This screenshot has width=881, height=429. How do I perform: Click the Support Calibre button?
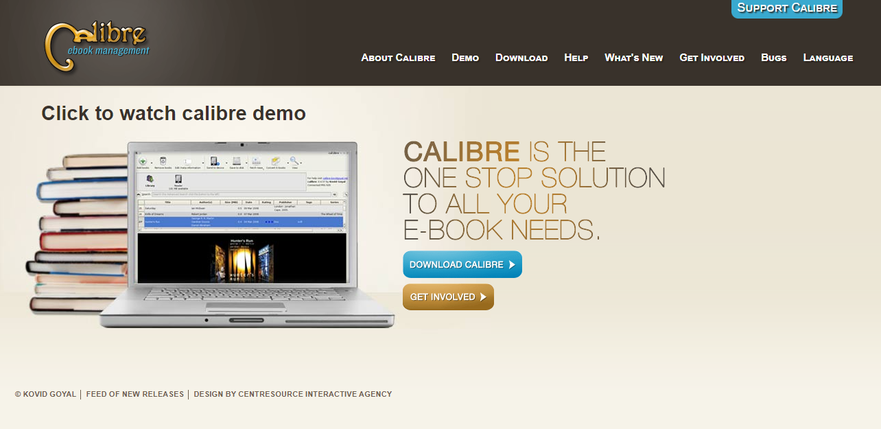pos(787,8)
